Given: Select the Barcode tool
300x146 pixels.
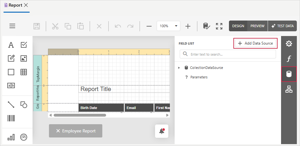Looking at the screenshot, I should (11, 118).
